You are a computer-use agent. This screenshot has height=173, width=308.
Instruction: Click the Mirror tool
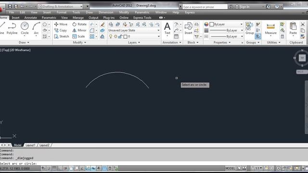79,30
